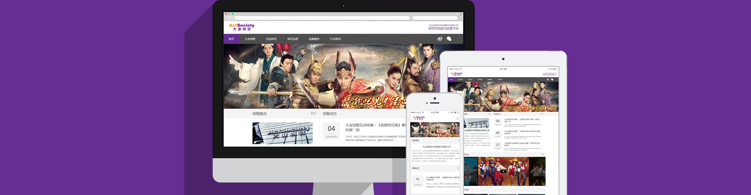Click the ActSociety logo on the tablet site
This screenshot has width=751, height=195.
456,74
